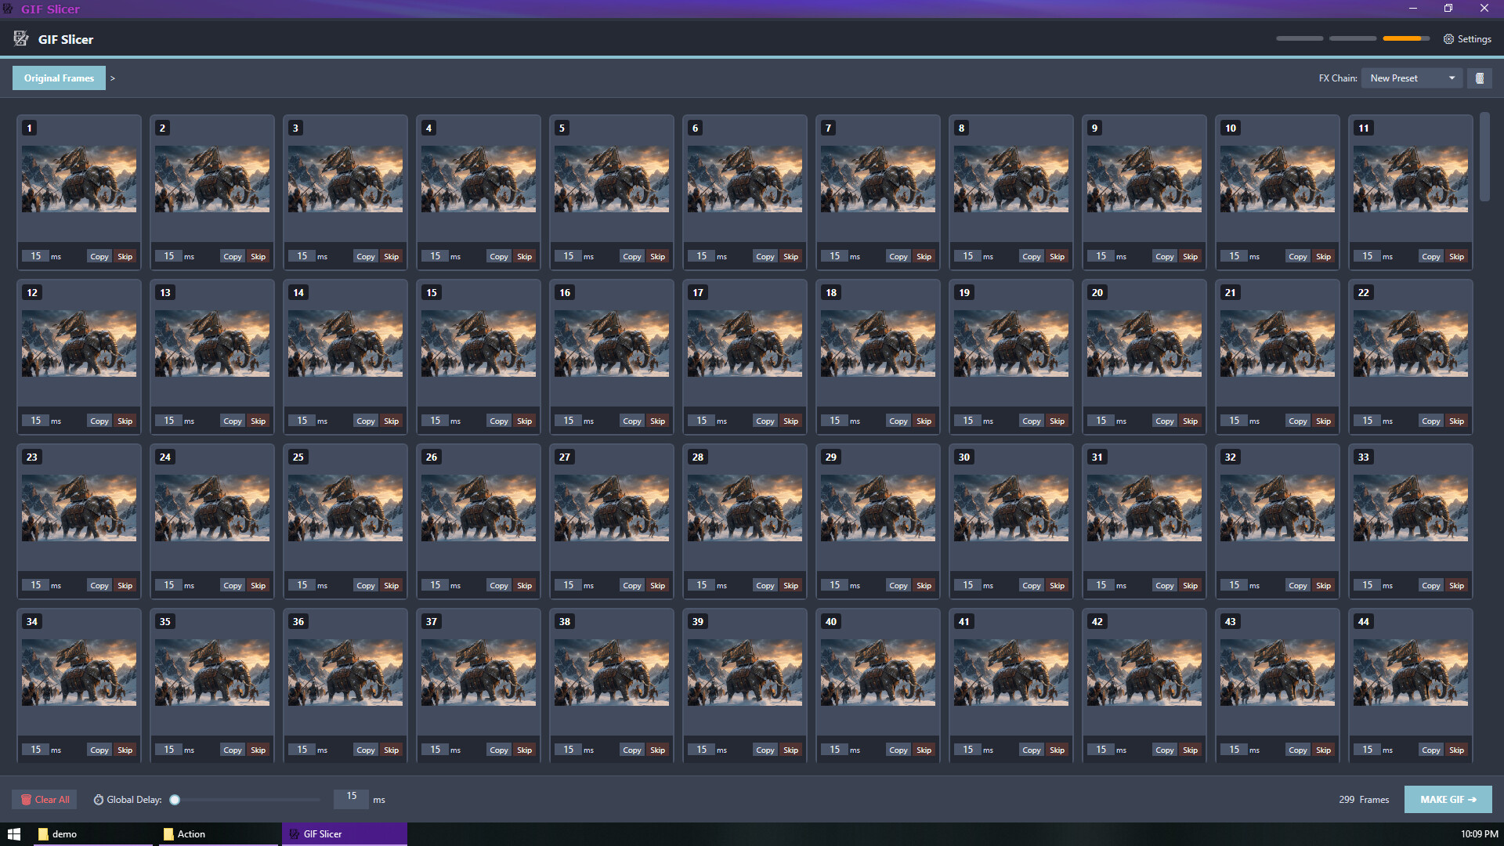The width and height of the screenshot is (1504, 846).
Task: Toggle Skip on frame 7
Action: coord(924,257)
